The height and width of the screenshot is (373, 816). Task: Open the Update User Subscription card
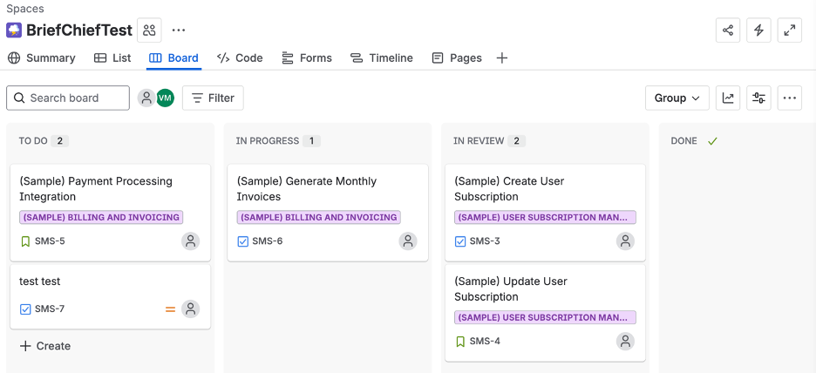546,313
